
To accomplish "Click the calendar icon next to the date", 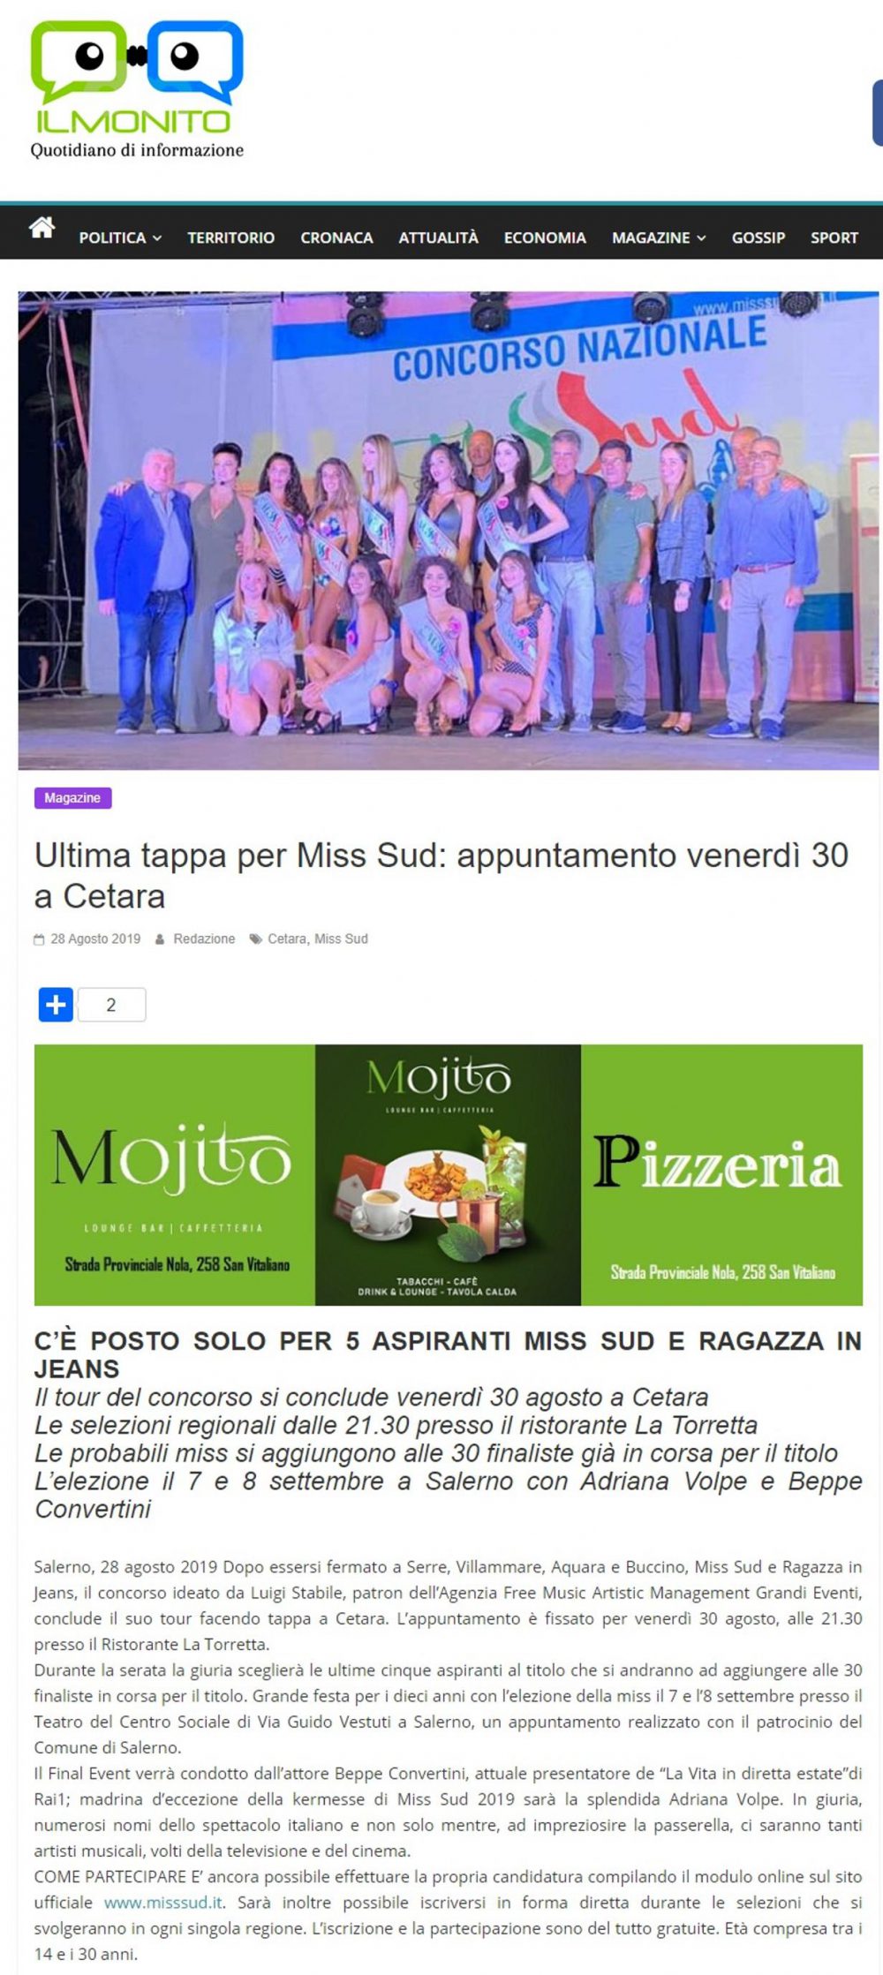I will (x=39, y=939).
